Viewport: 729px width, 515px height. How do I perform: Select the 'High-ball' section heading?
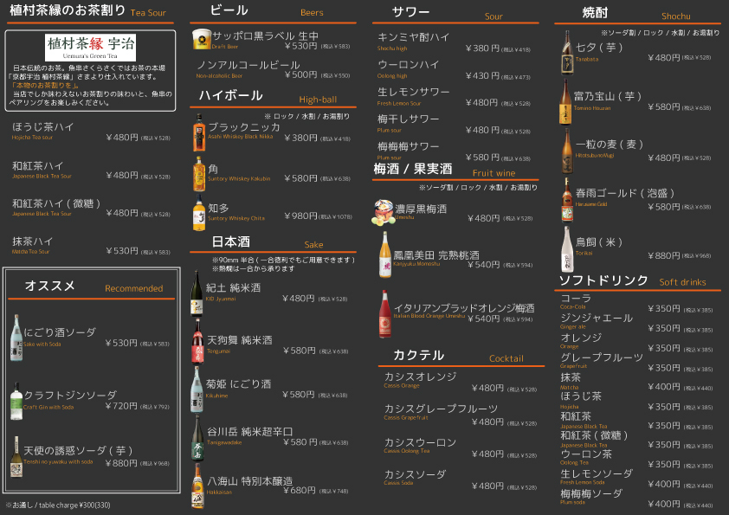[x=318, y=100]
